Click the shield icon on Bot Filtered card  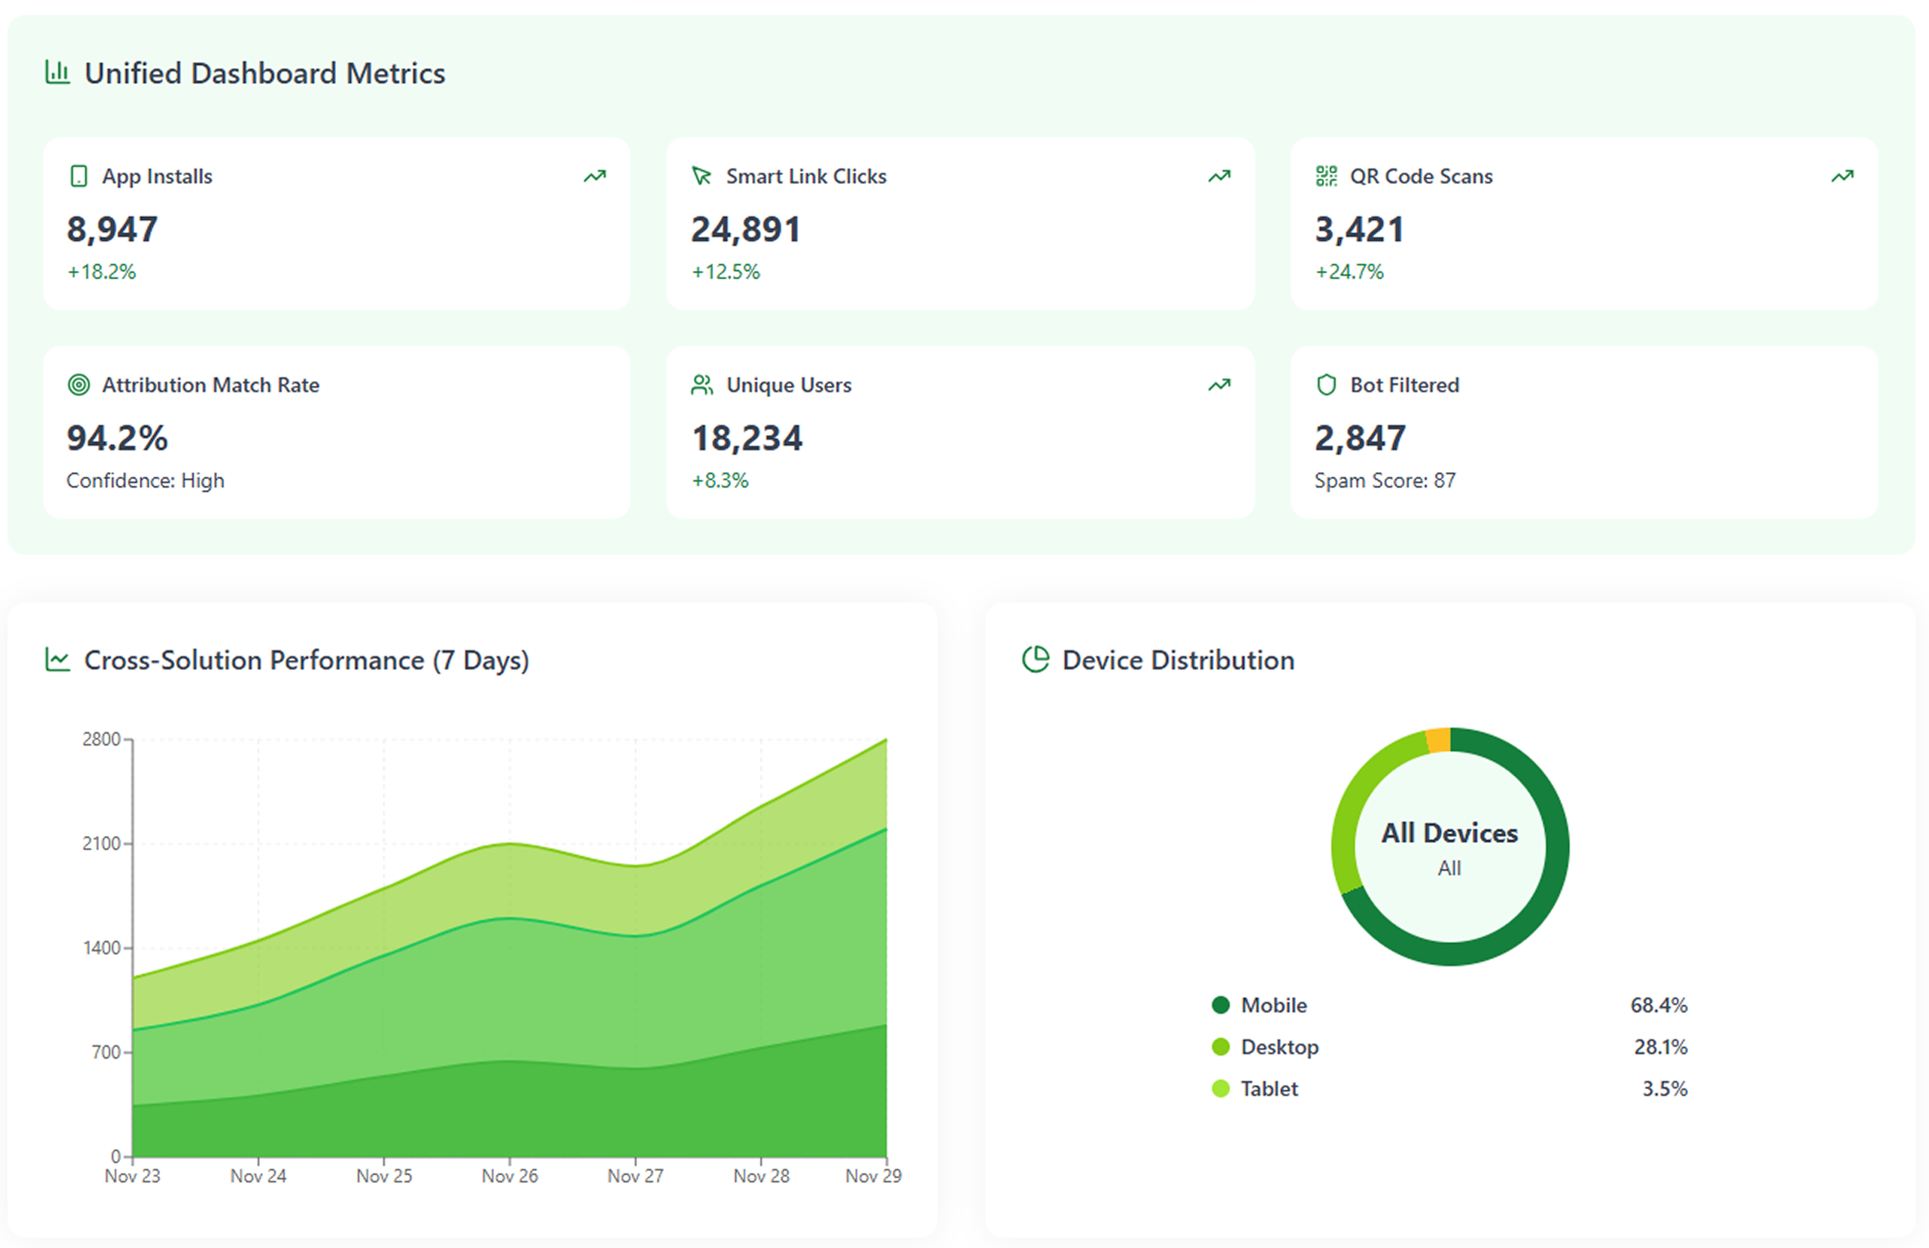1325,385
